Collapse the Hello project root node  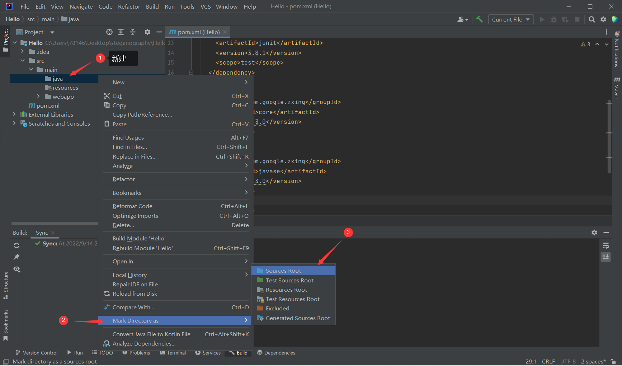[x=15, y=43]
